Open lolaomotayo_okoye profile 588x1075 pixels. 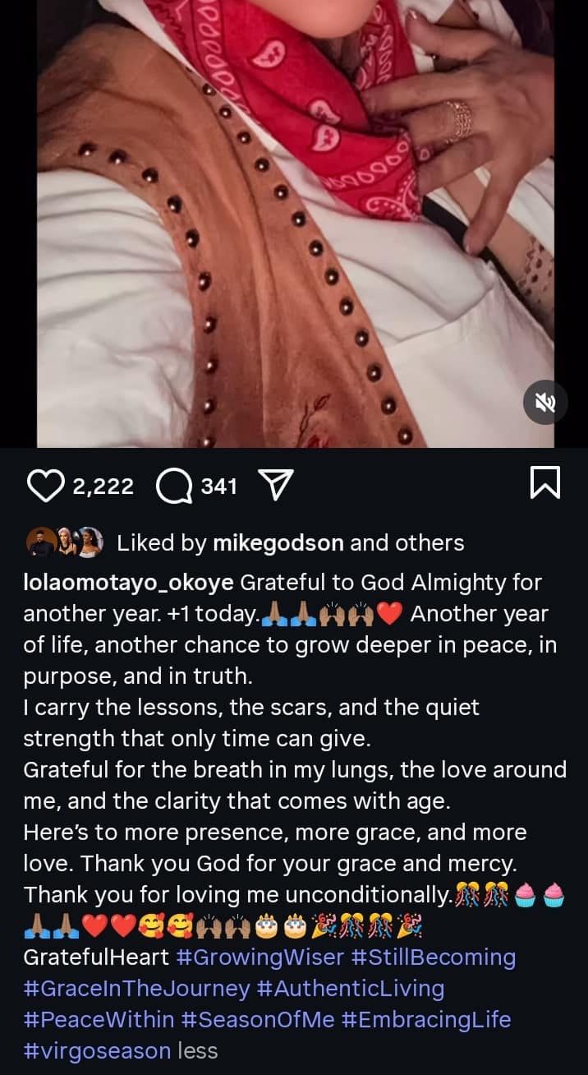pos(129,583)
